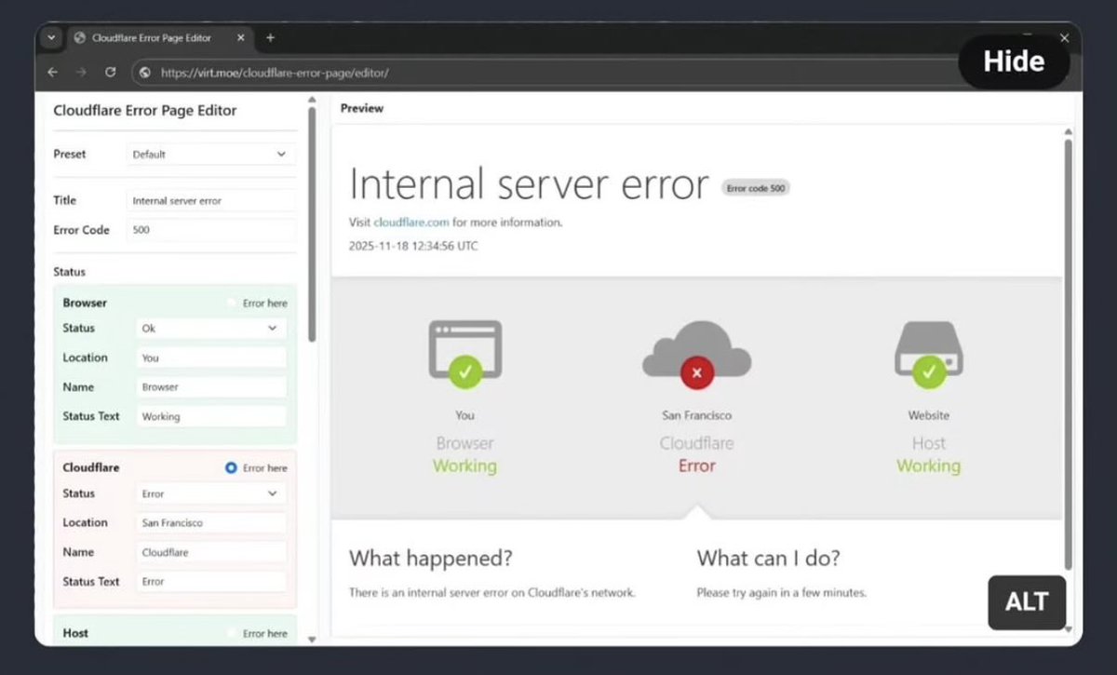
Task: Click the Cloudflare Location field San Francisco
Action: click(x=211, y=522)
